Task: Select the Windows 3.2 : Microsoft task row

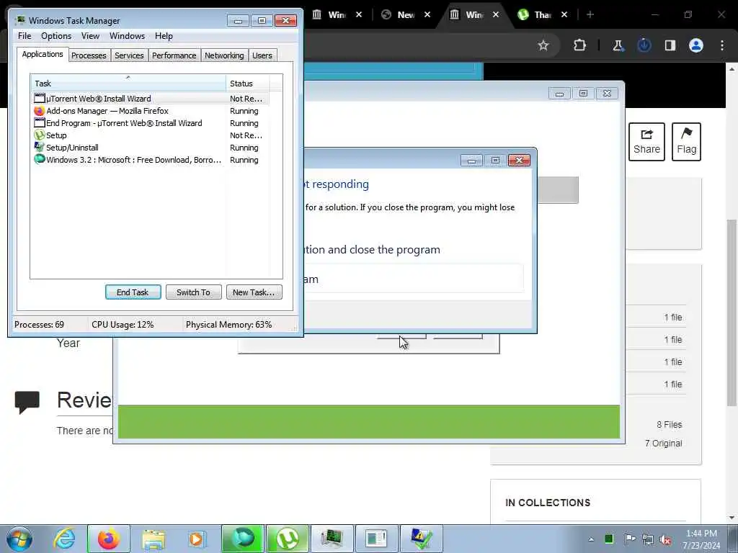Action: pyautogui.click(x=151, y=159)
